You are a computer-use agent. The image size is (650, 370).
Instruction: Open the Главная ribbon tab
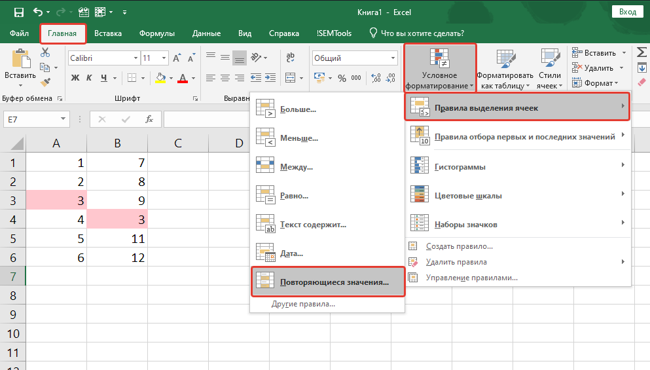(x=62, y=33)
